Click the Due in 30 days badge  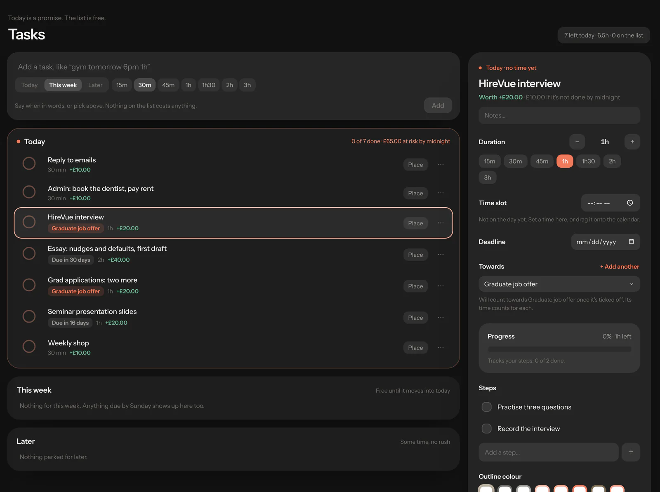tap(71, 260)
